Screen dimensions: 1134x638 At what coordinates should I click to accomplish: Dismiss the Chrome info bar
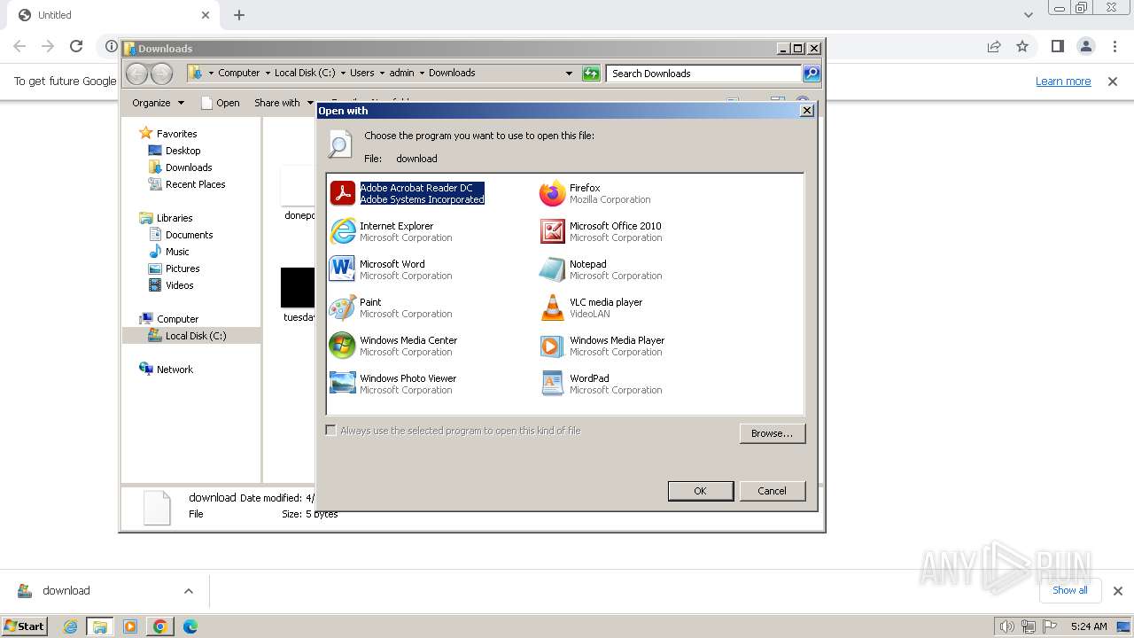click(1113, 82)
